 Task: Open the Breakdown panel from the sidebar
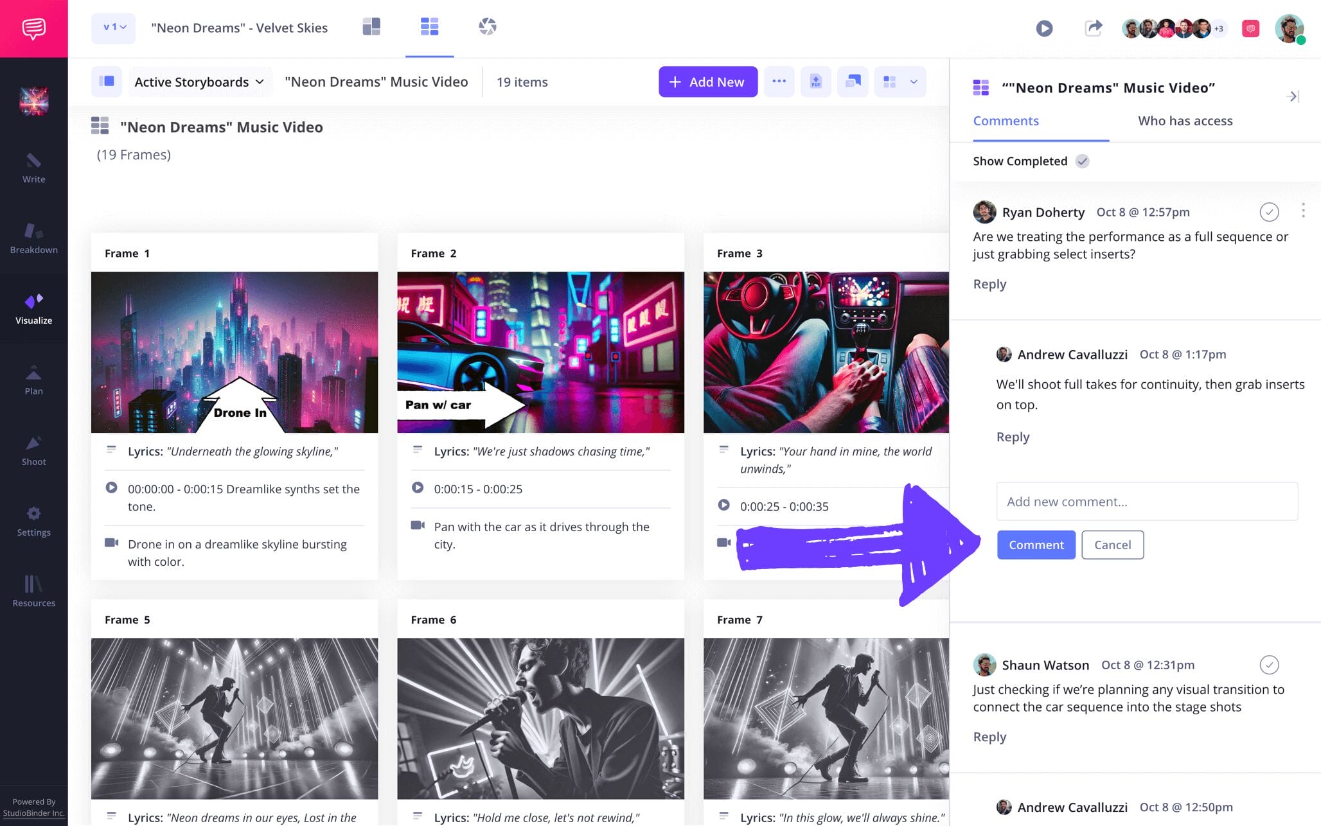click(33, 240)
